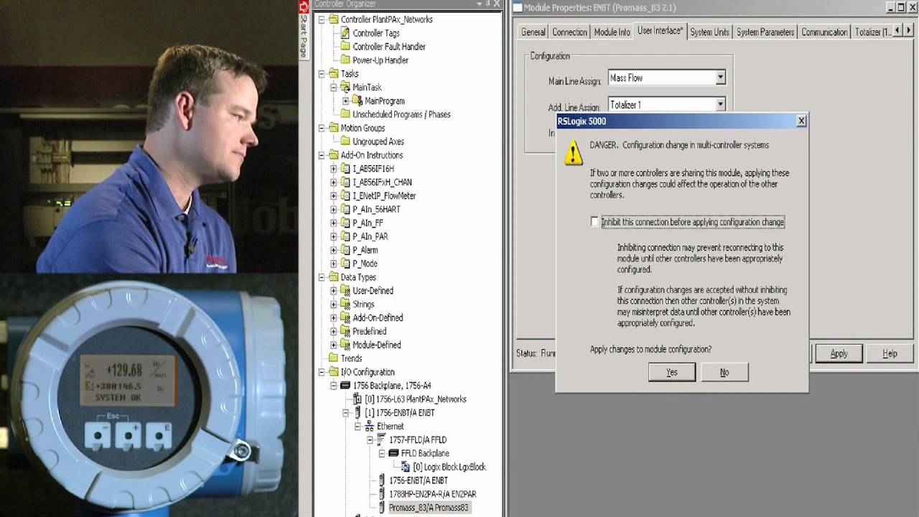
Task: Click the P_Alarm instruction icon
Action: click(345, 250)
